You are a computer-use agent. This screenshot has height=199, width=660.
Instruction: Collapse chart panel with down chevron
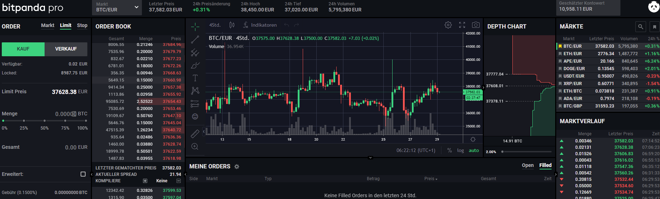pos(370,157)
